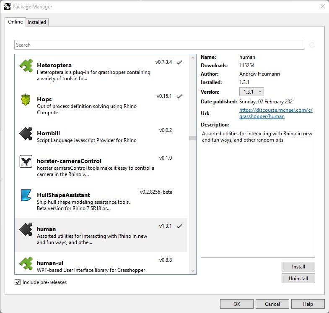Click the installed checkmark beside human v1.3.1
The height and width of the screenshot is (313, 329).
click(x=179, y=226)
